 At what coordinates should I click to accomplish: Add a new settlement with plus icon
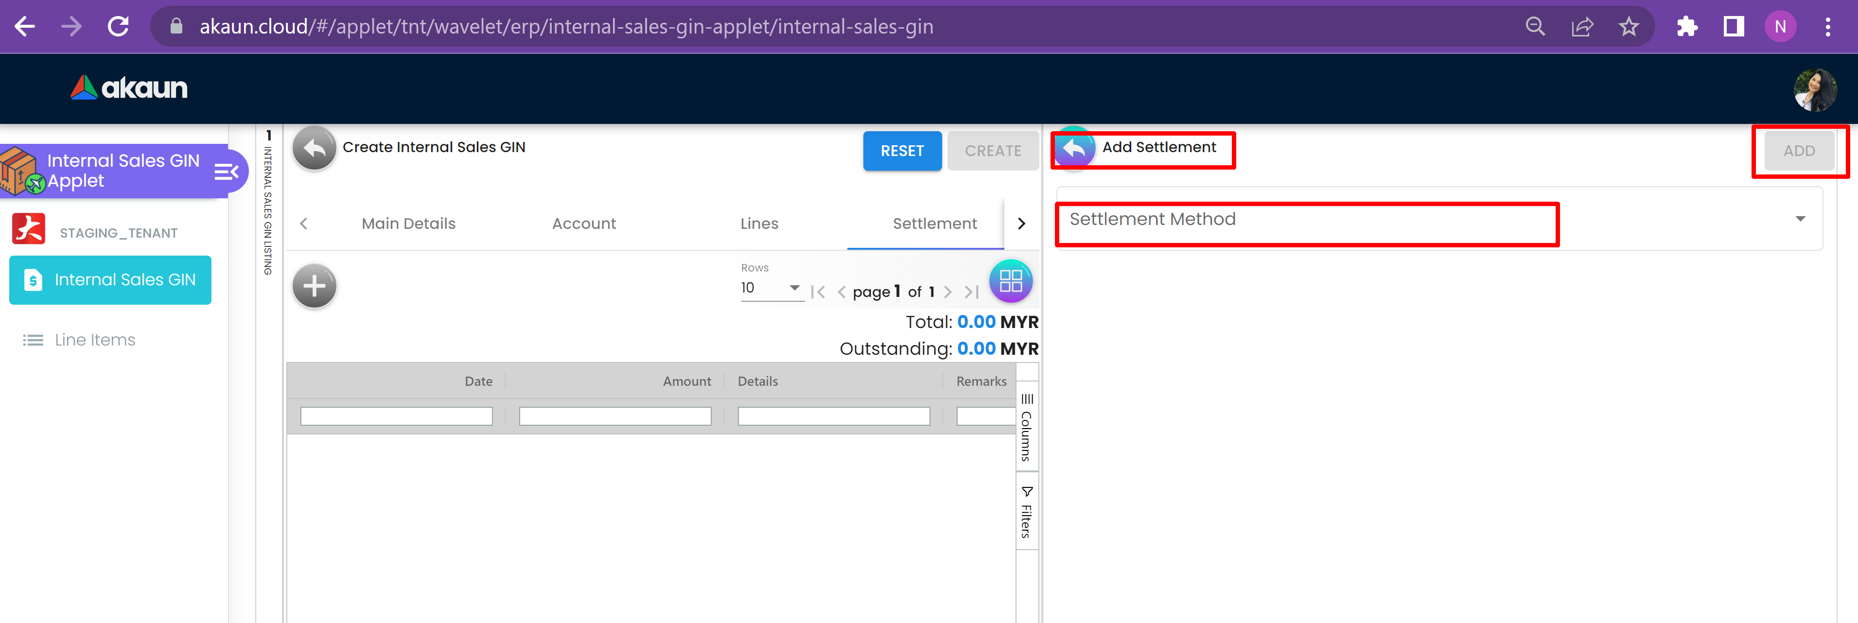click(x=314, y=286)
